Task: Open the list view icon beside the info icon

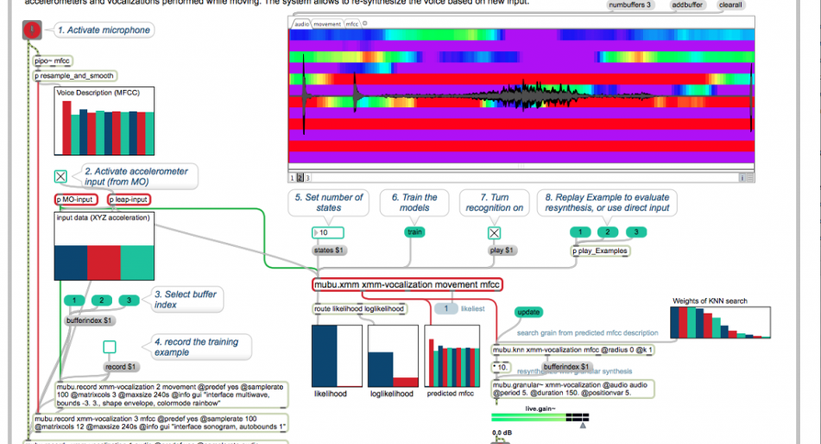Action: pyautogui.click(x=750, y=178)
